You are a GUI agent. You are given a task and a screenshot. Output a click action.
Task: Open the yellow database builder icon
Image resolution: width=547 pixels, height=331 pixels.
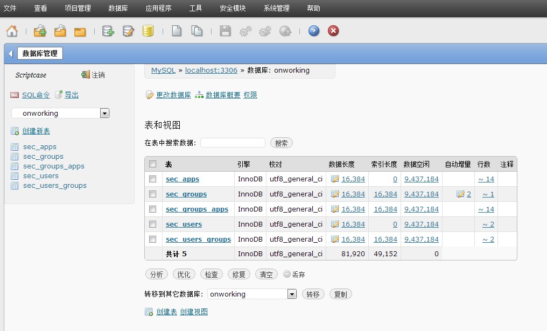coord(148,31)
